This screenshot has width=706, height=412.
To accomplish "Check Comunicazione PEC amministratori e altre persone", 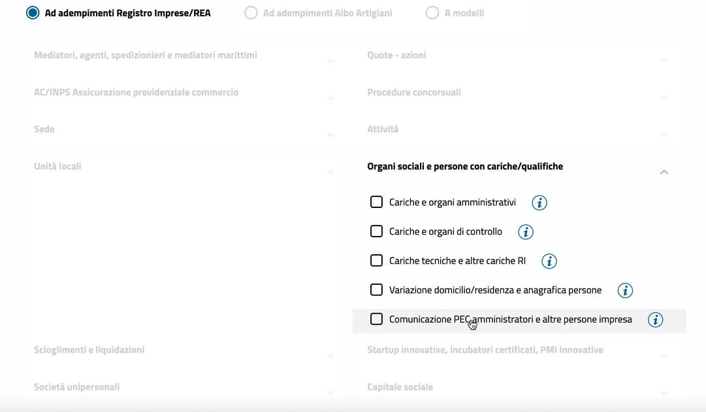I will click(x=376, y=319).
